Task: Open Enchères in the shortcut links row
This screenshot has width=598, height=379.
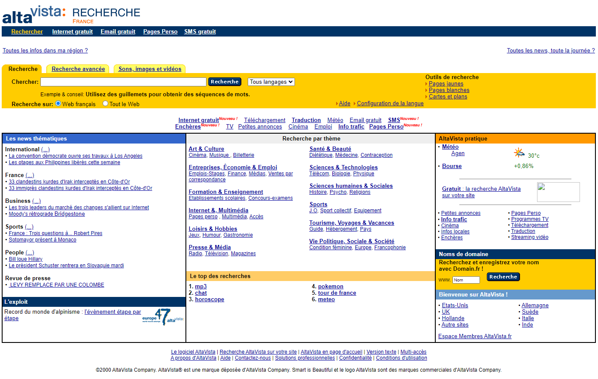Action: (x=188, y=126)
